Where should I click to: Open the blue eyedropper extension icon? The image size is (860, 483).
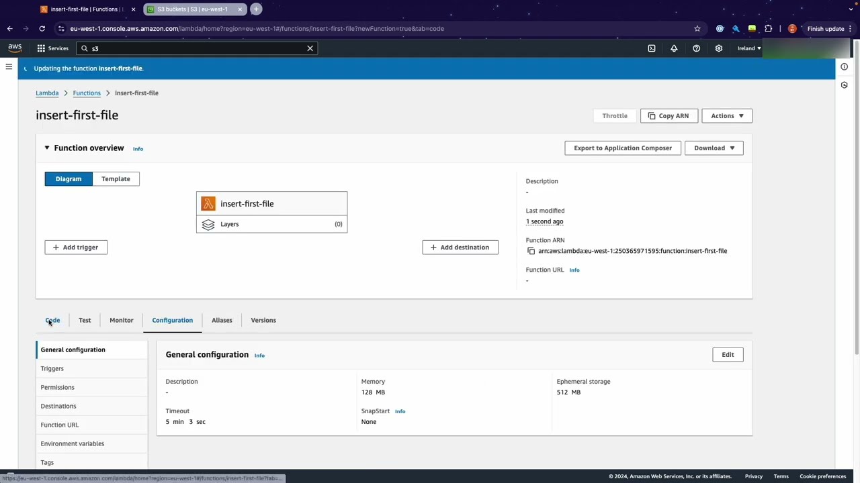(x=736, y=29)
